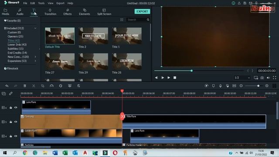Click the Green screen icon

(70, 86)
